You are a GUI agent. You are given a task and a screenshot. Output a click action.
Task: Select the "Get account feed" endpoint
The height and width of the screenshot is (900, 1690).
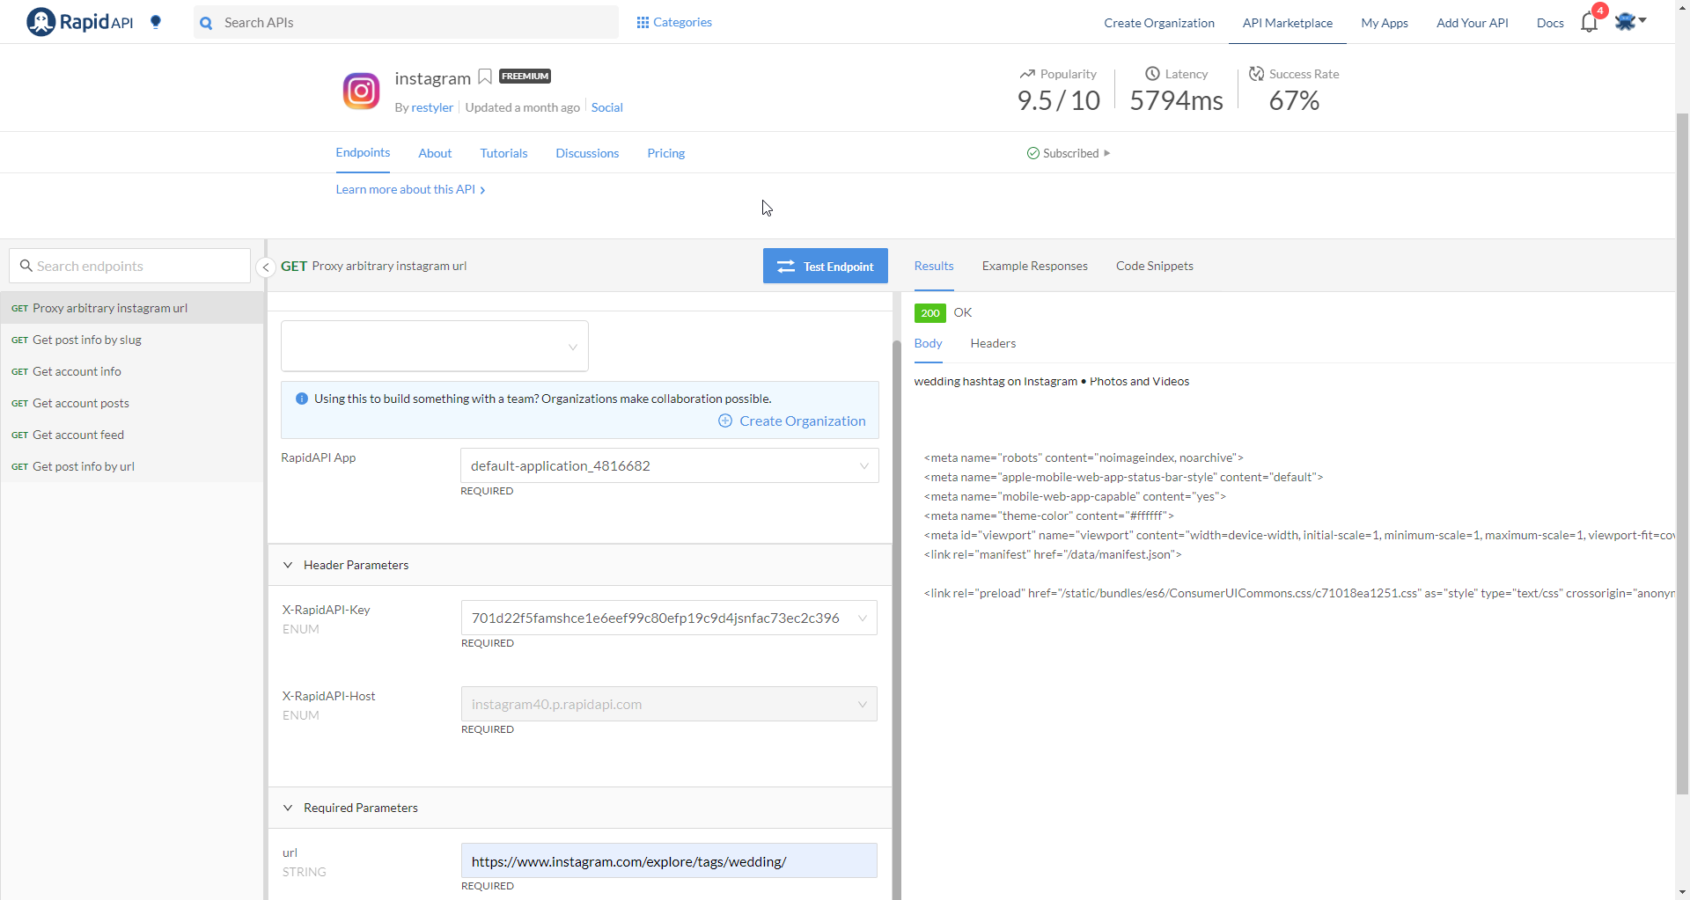click(x=77, y=434)
